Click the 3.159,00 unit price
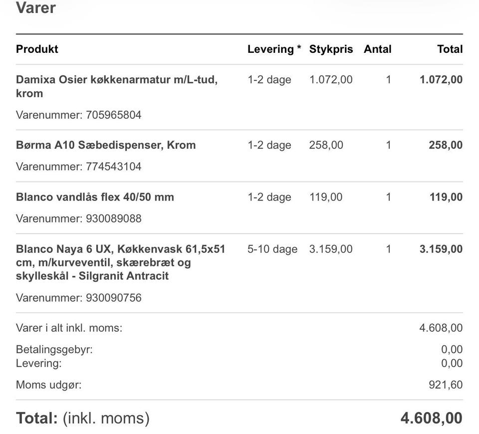The height and width of the screenshot is (434, 479). point(331,249)
